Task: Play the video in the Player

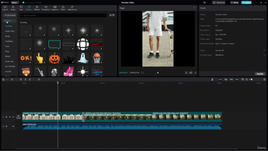Action: click(x=158, y=73)
